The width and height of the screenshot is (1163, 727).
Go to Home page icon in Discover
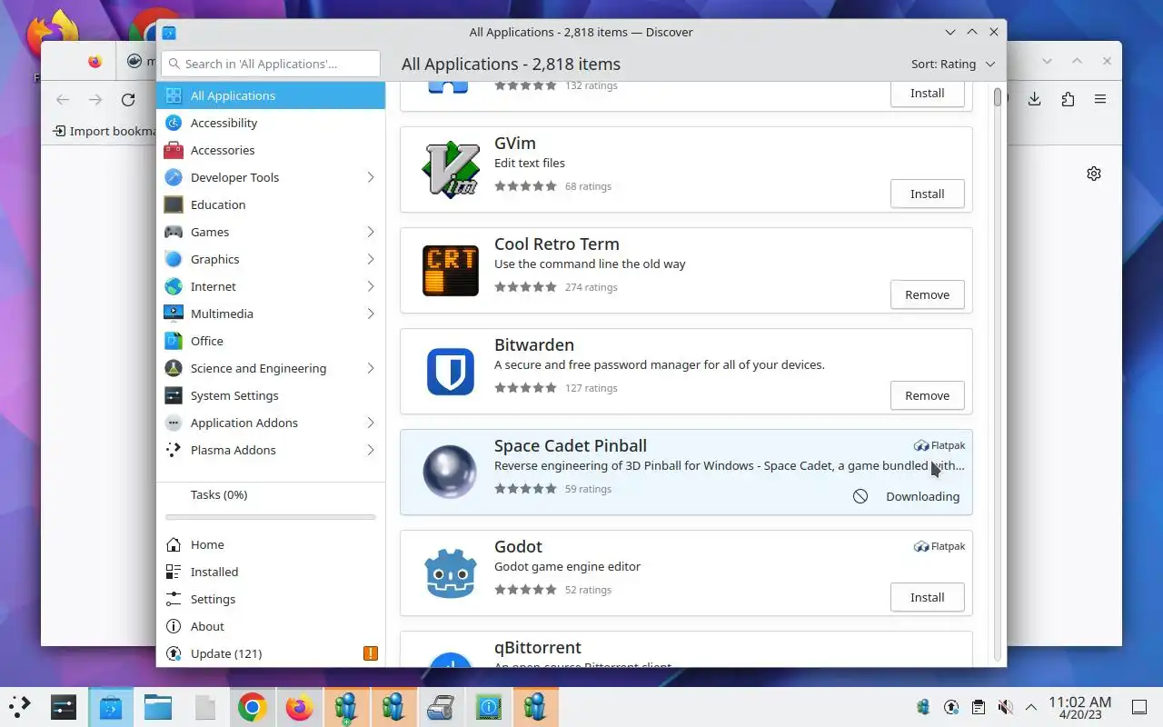174,544
